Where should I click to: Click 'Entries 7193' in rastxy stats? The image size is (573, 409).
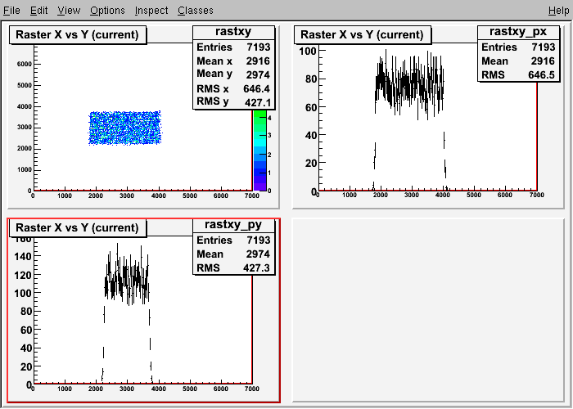coord(233,47)
